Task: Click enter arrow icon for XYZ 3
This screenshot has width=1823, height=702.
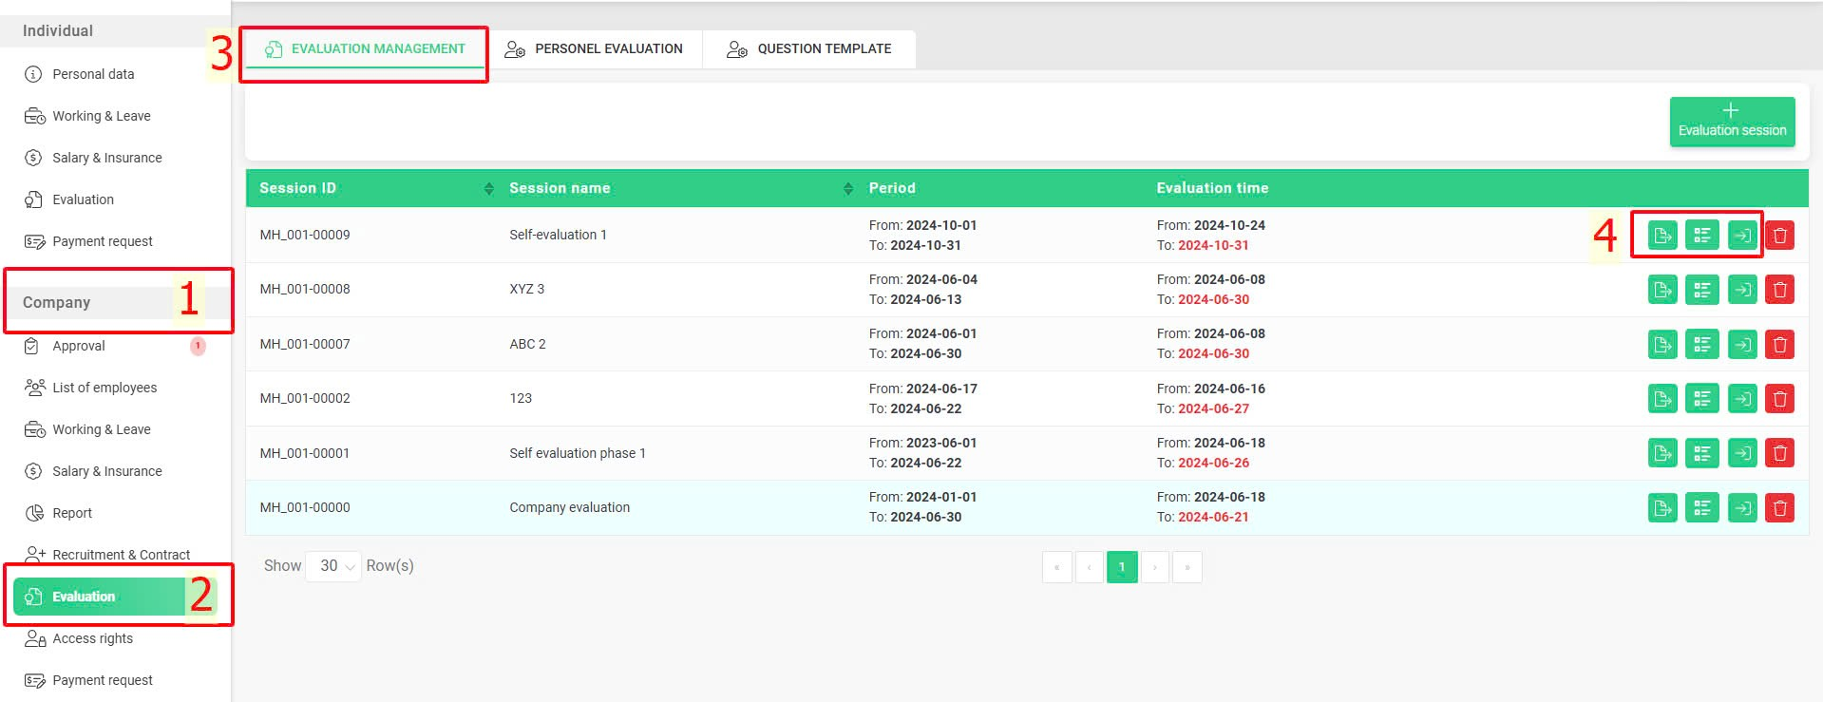Action: 1742,290
